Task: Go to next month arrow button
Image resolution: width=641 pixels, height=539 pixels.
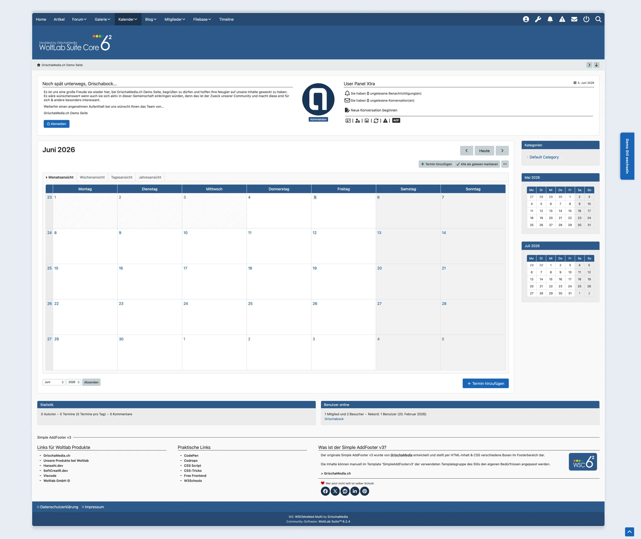Action: (502, 151)
